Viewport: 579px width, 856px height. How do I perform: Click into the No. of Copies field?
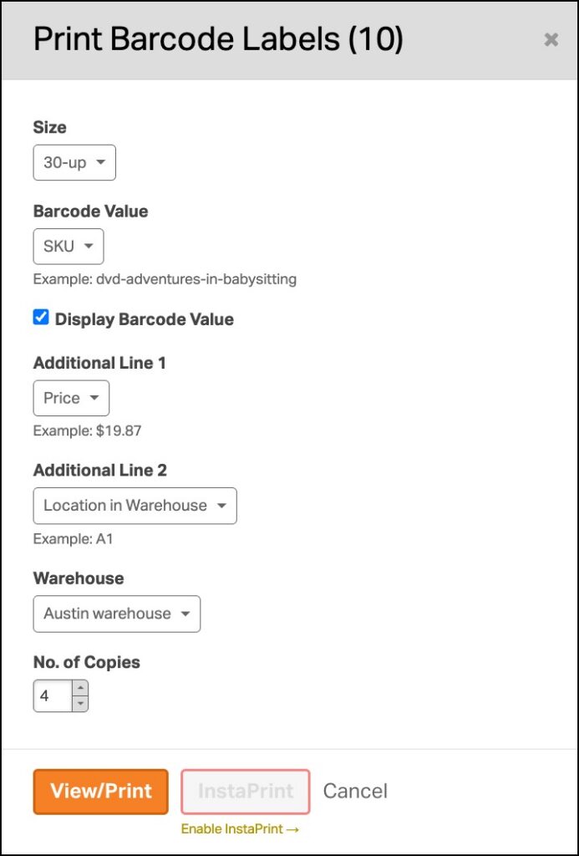[53, 695]
